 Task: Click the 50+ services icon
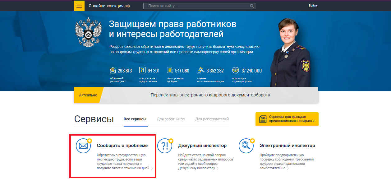coord(263,119)
